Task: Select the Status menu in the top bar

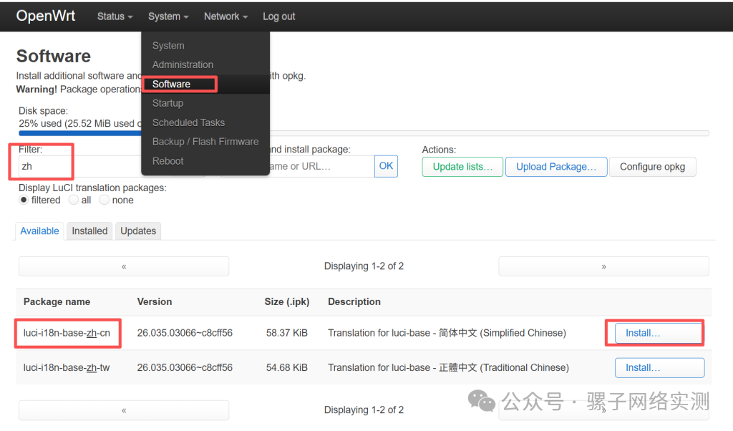Action: [x=114, y=16]
